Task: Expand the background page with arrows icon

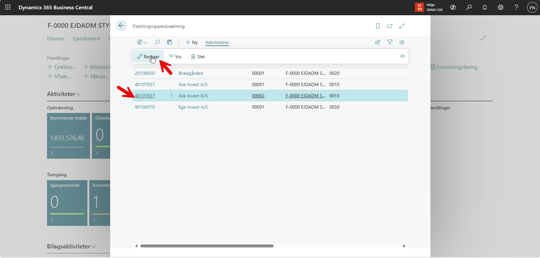Action: point(483,38)
